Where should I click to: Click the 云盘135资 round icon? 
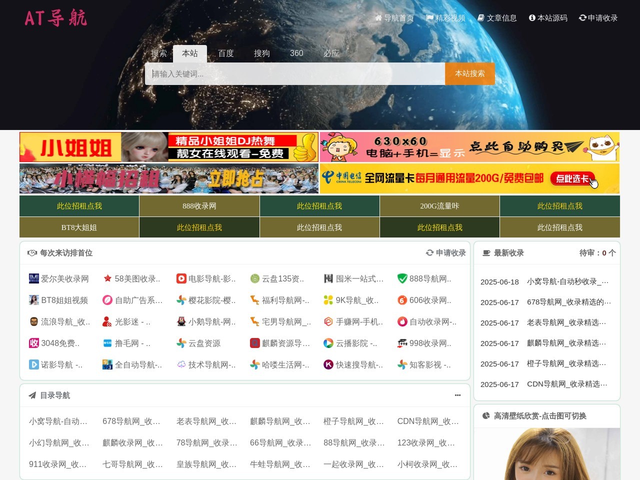pyautogui.click(x=255, y=278)
